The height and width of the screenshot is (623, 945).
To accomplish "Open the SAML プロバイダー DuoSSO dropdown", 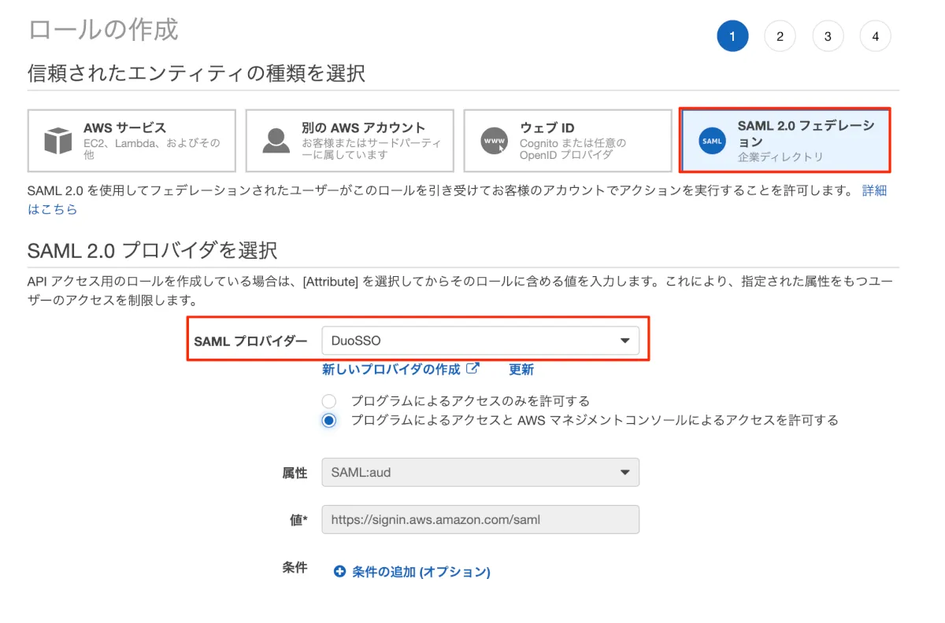I will coord(480,341).
